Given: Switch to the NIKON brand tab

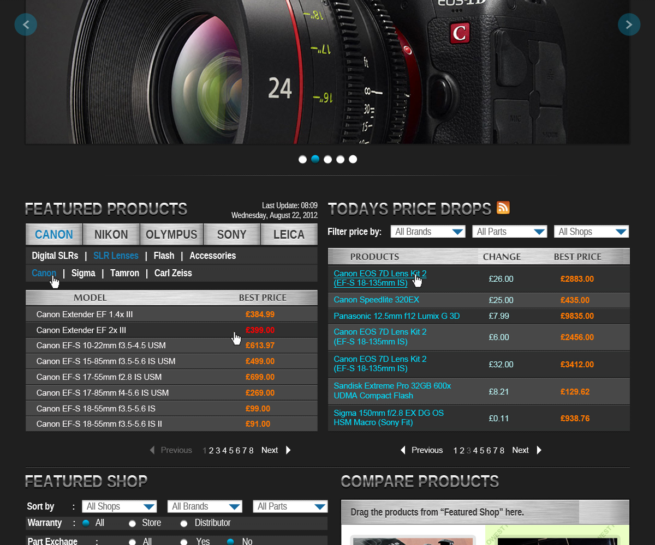Looking at the screenshot, I should 111,234.
